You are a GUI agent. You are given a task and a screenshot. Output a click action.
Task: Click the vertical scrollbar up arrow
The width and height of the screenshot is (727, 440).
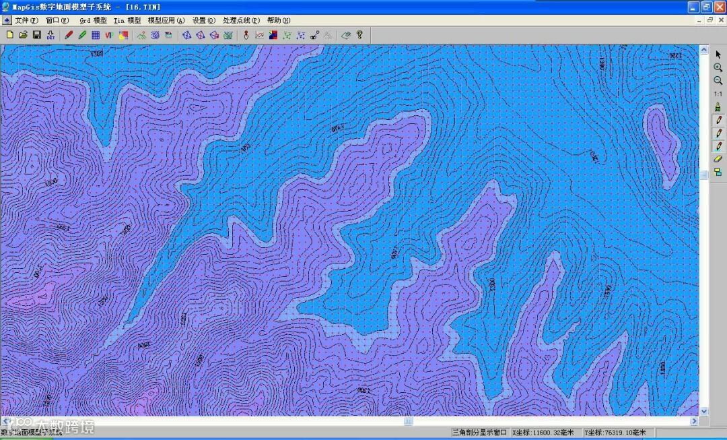click(704, 50)
